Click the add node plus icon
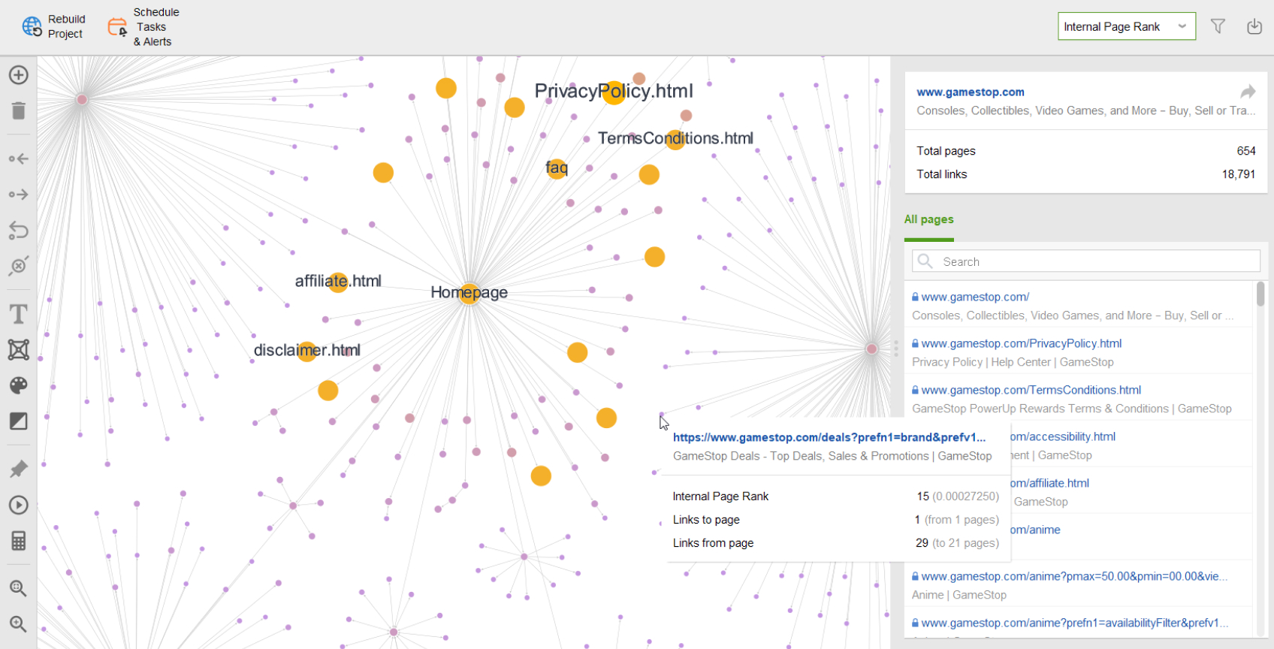Viewport: 1274px width, 649px height. click(x=19, y=75)
